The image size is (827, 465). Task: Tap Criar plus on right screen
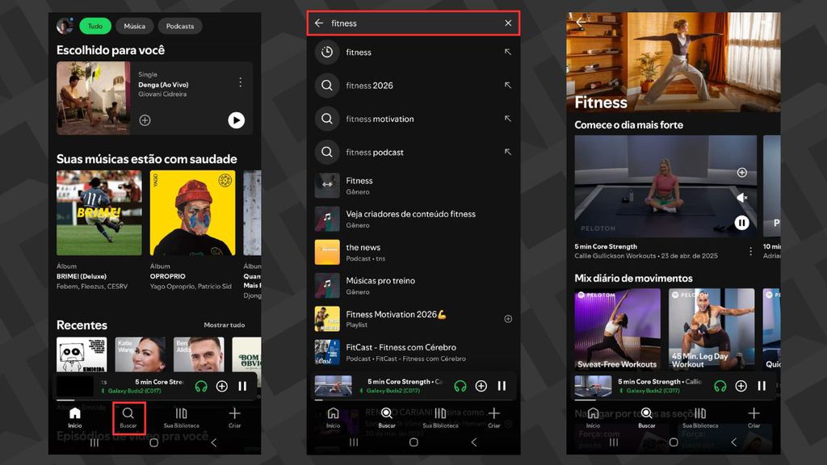click(754, 417)
